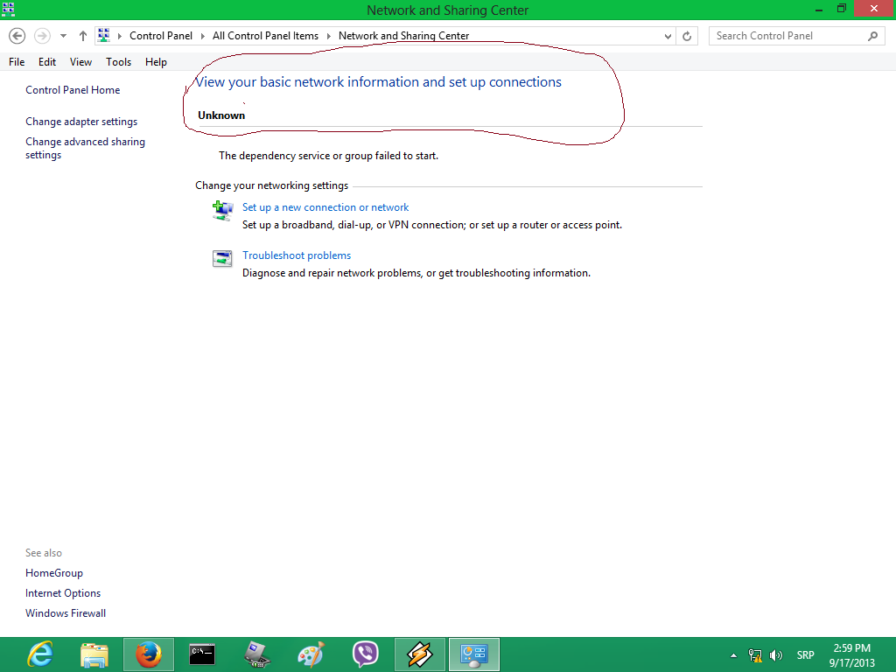The height and width of the screenshot is (672, 896).
Task: Select Control Panel breadcrumb
Action: coord(161,35)
